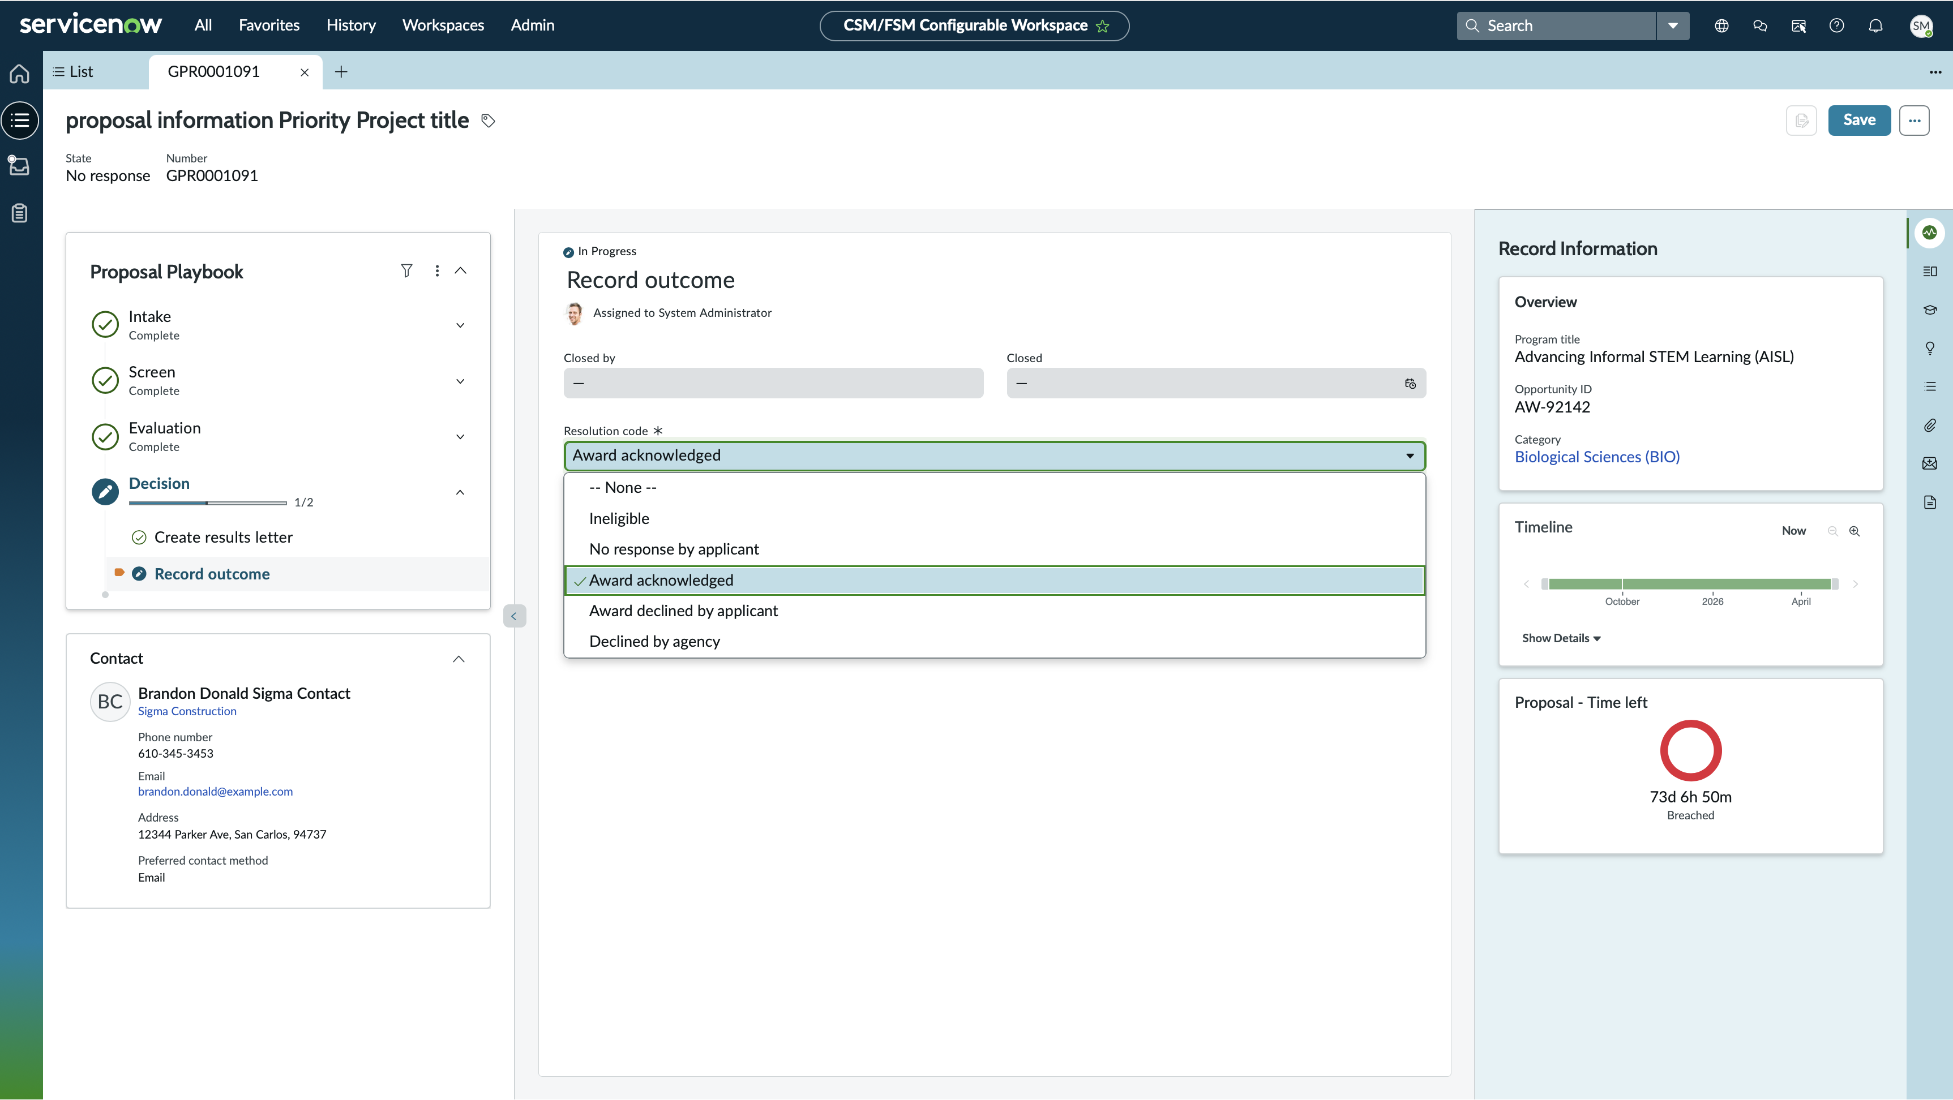Open the agent assist panel icon
Image resolution: width=1953 pixels, height=1100 pixels.
pyautogui.click(x=1929, y=271)
